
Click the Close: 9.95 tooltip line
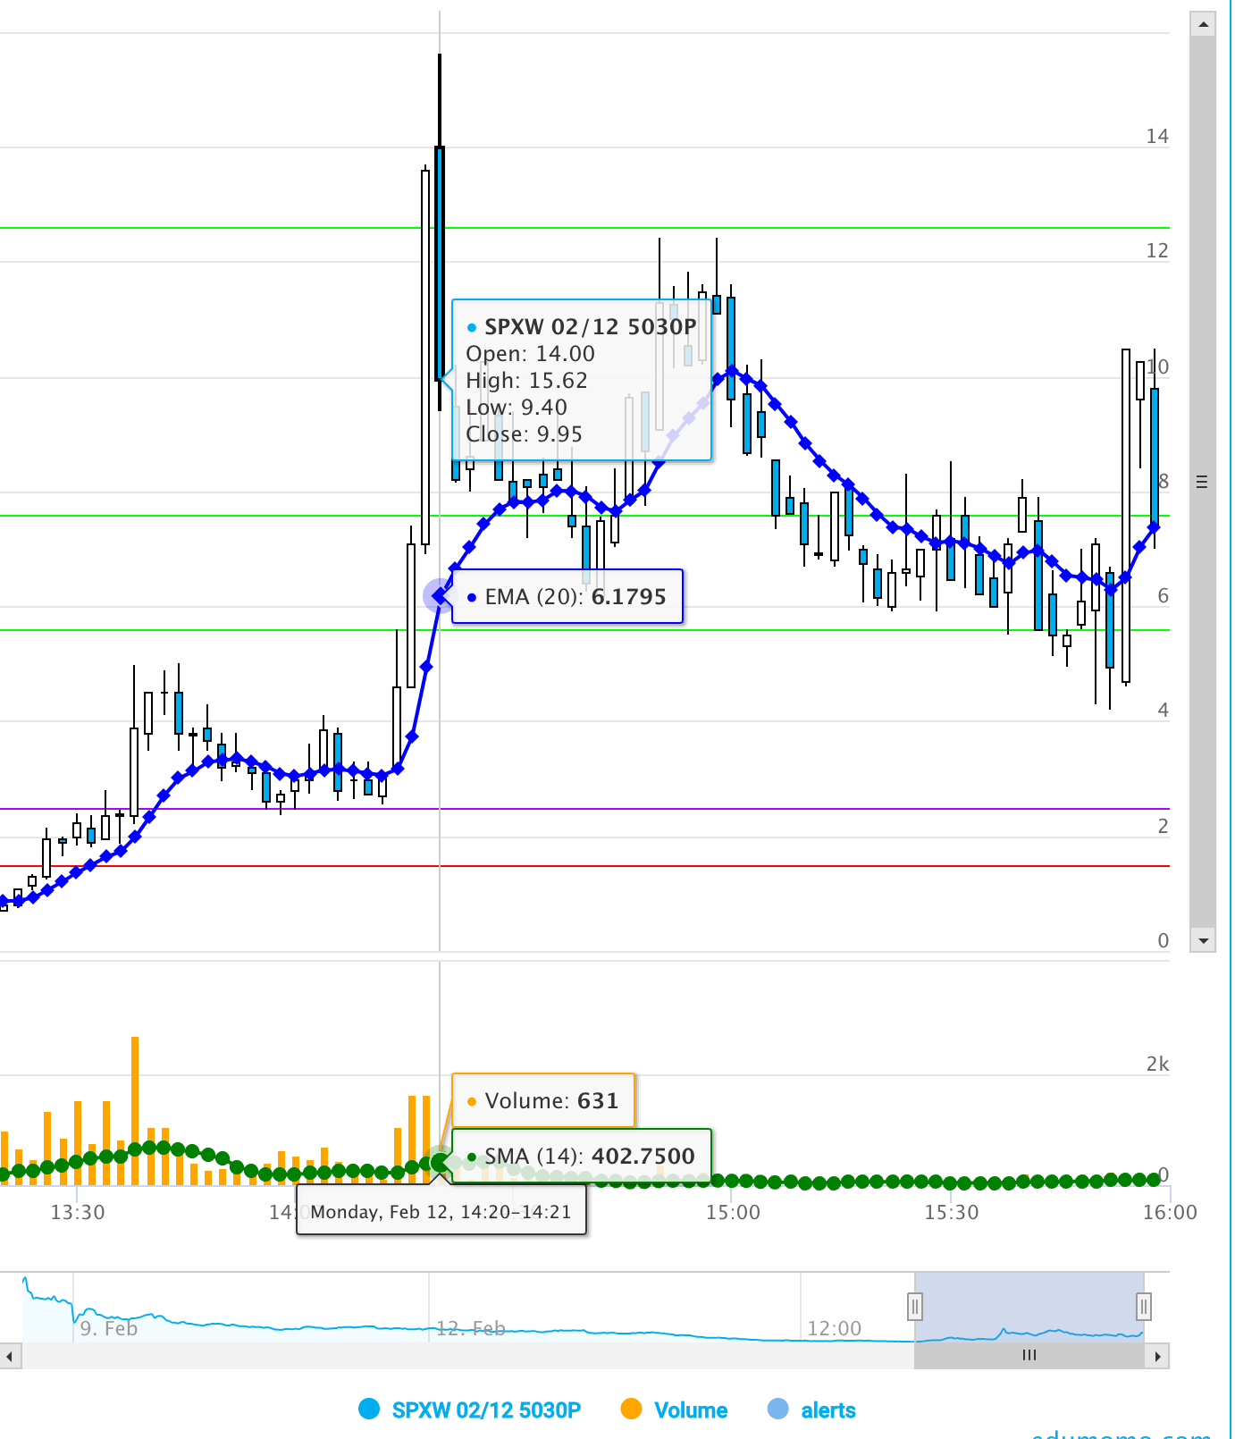[x=524, y=434]
